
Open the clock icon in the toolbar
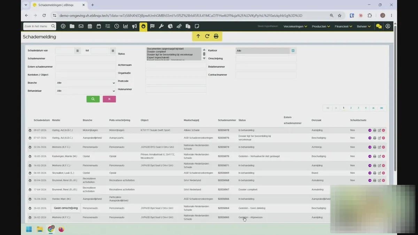(x=117, y=26)
